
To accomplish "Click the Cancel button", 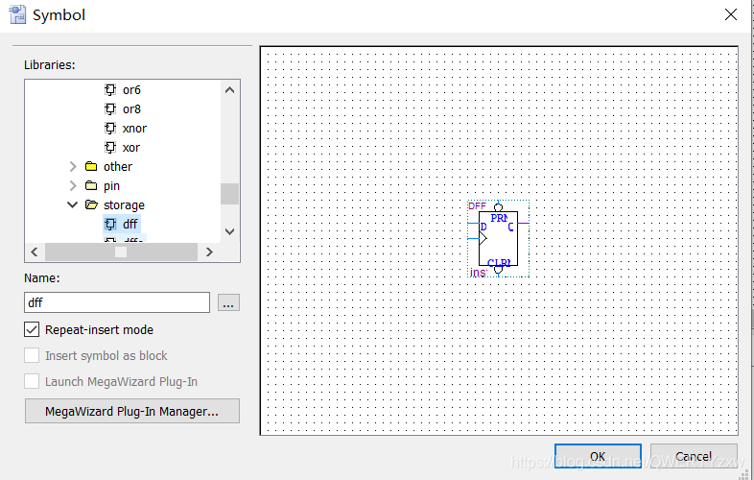I will click(x=694, y=456).
